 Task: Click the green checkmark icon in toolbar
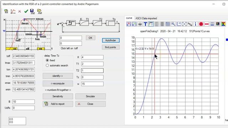click(26, 11)
